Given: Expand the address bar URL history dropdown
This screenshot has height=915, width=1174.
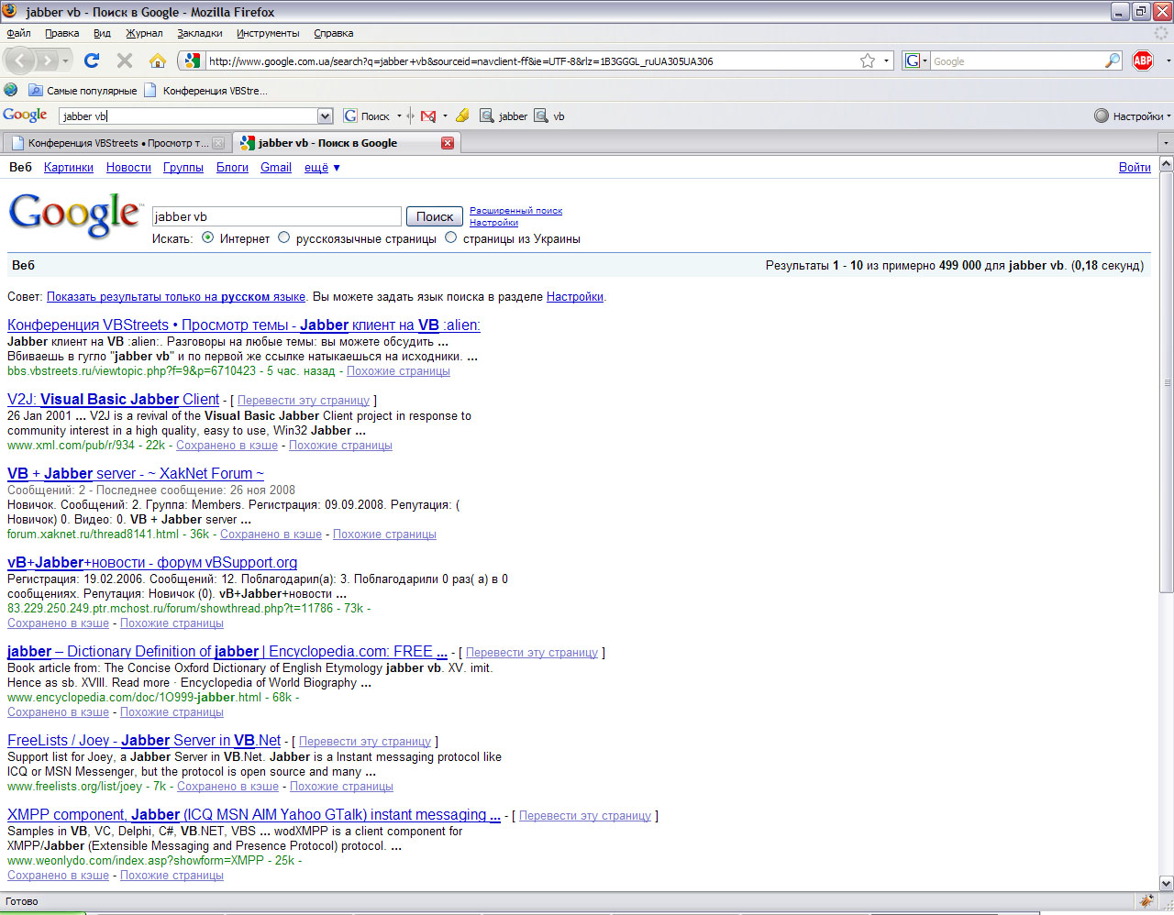Looking at the screenshot, I should coord(886,61).
